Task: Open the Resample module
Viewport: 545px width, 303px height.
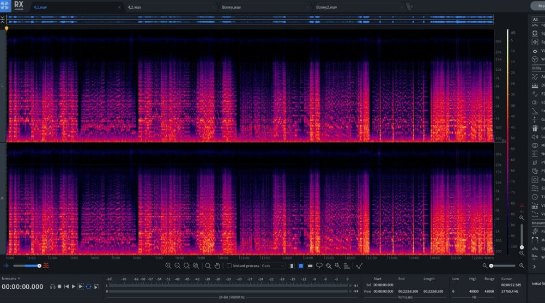Action: point(538,180)
